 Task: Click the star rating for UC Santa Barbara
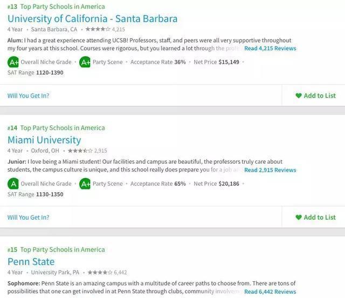98,29
